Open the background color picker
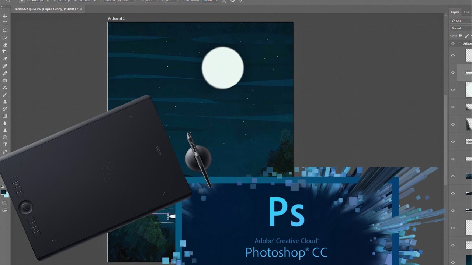 point(7,195)
